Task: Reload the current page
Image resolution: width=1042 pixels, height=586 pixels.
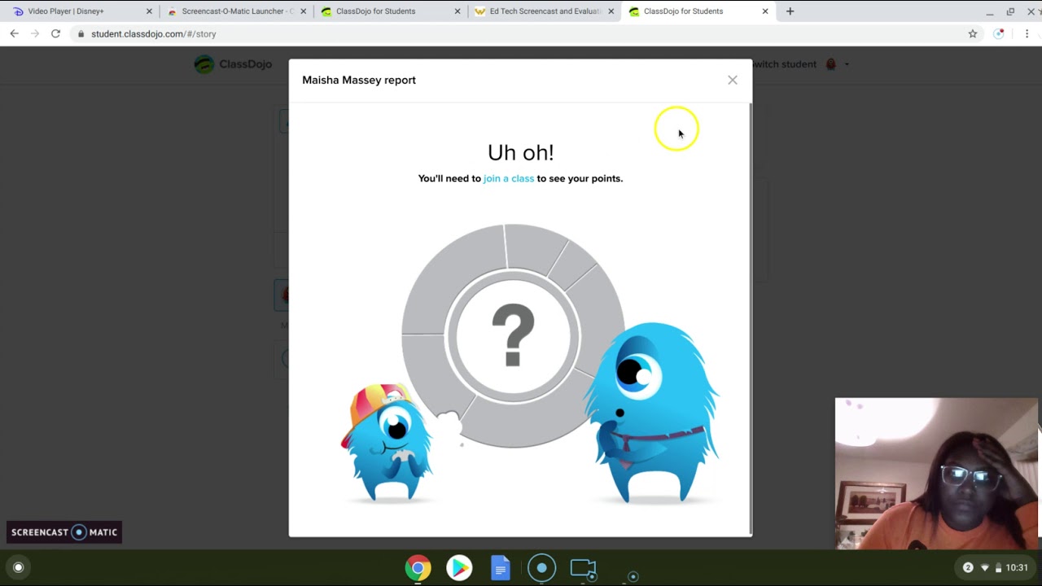Action: coord(55,33)
